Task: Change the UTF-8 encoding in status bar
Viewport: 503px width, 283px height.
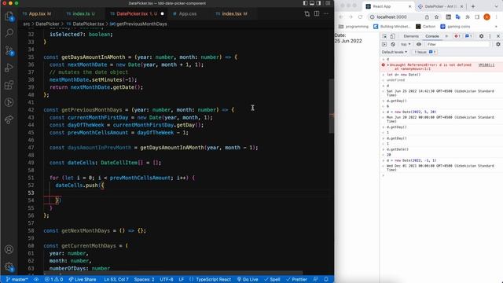Action: point(166,280)
